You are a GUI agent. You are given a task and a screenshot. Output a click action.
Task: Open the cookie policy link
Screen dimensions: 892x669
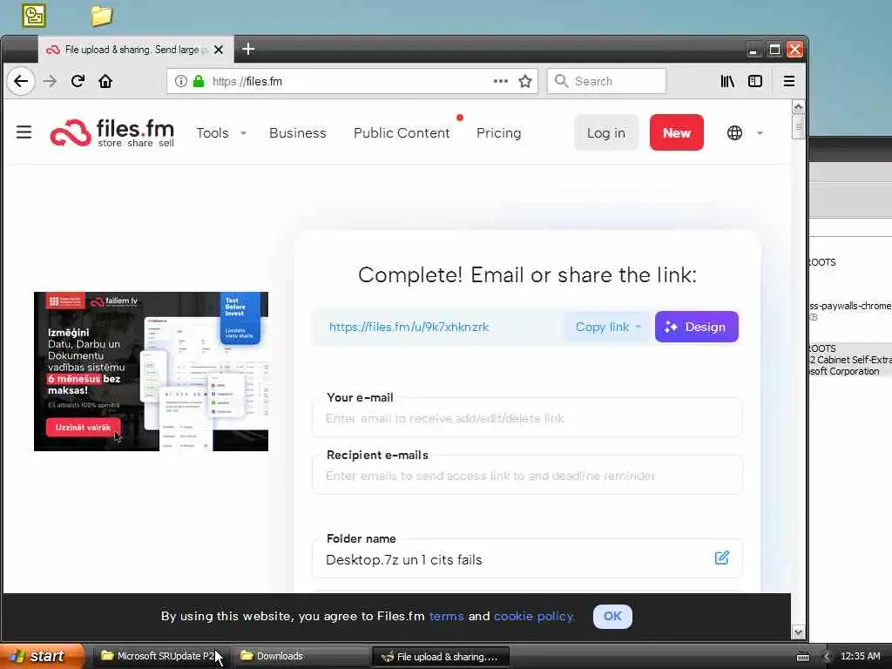(534, 616)
